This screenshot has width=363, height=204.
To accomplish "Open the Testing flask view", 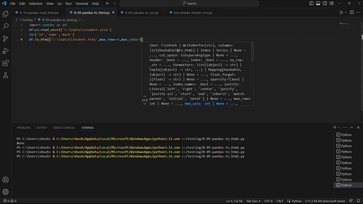I will click(x=6, y=75).
